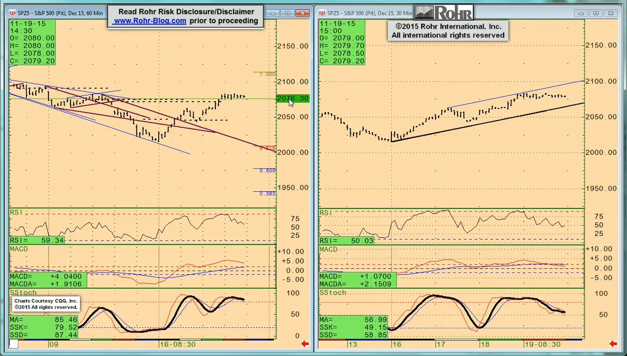627x356 pixels.
Task: Click red arrow icon in 60 Min chart
Action: 305,344
